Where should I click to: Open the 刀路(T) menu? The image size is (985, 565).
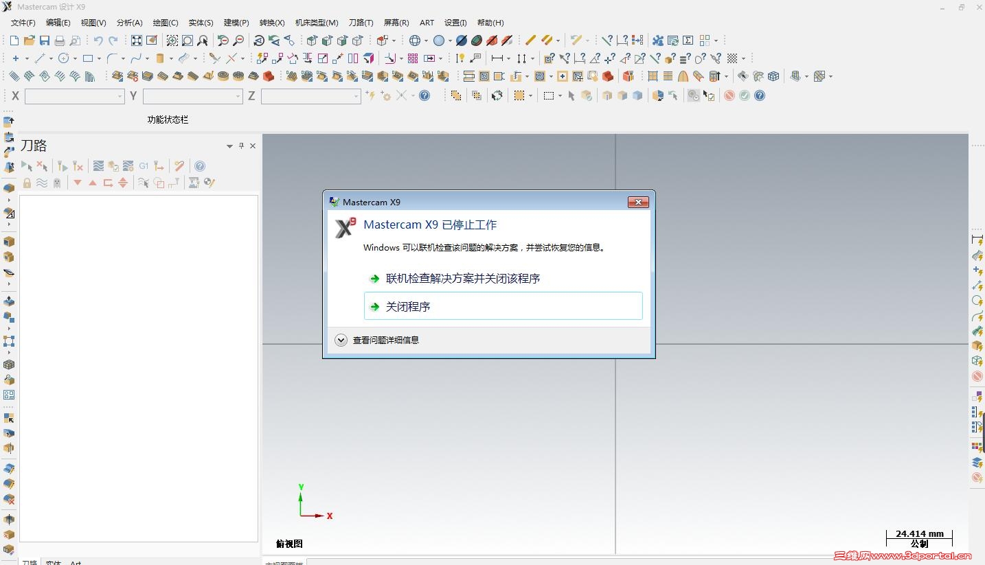361,23
